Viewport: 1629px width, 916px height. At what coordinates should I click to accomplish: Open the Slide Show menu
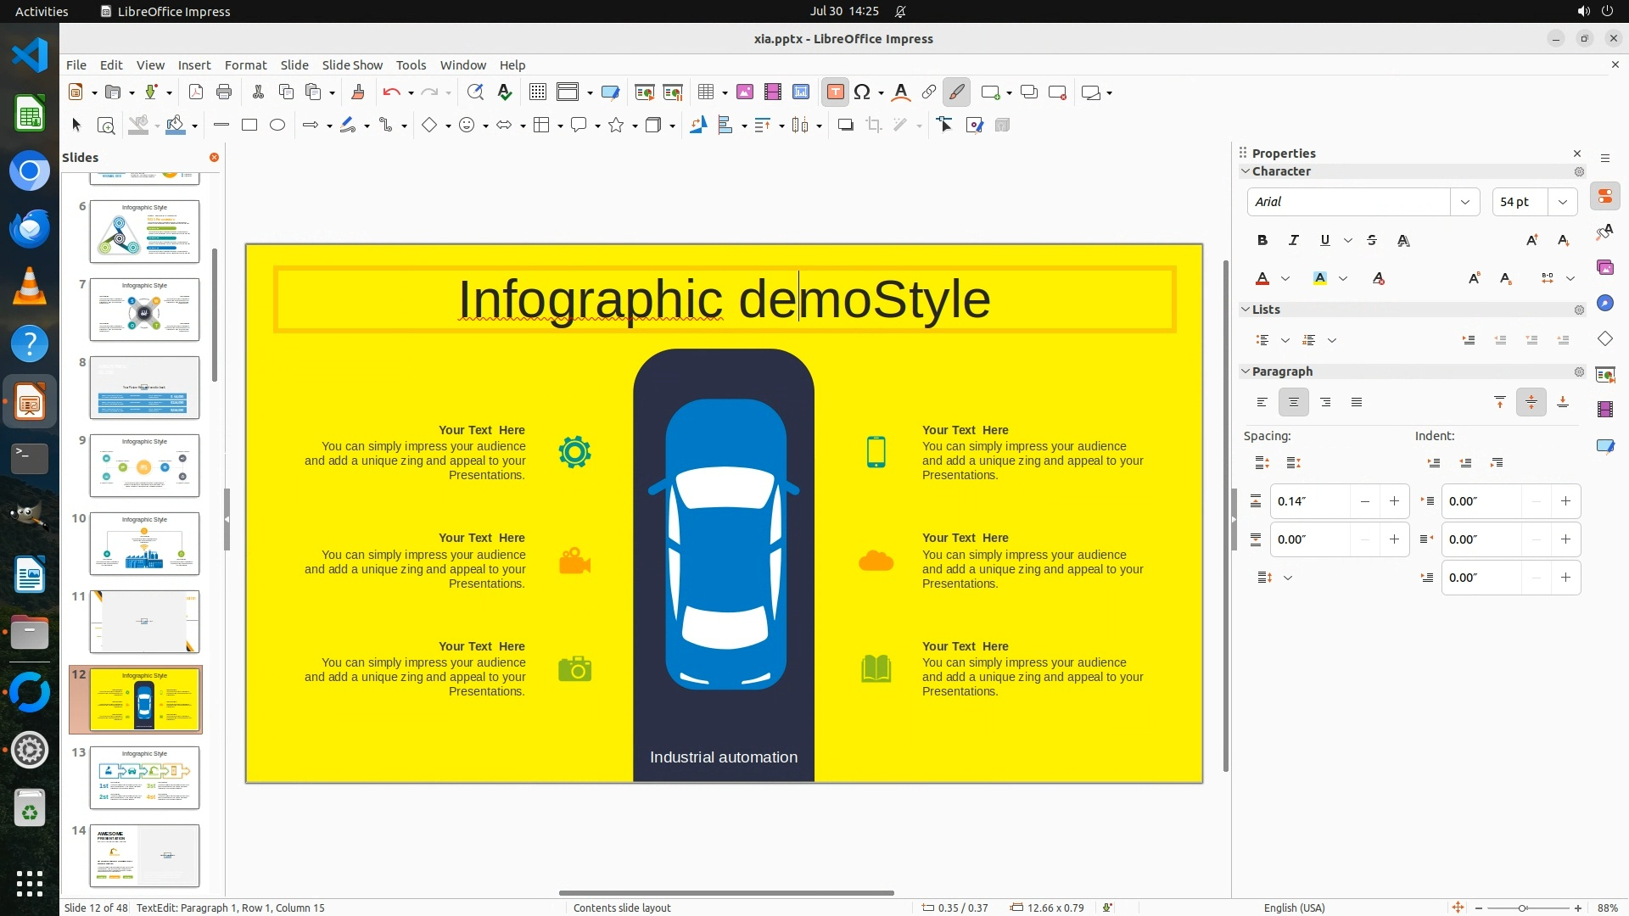tap(352, 65)
